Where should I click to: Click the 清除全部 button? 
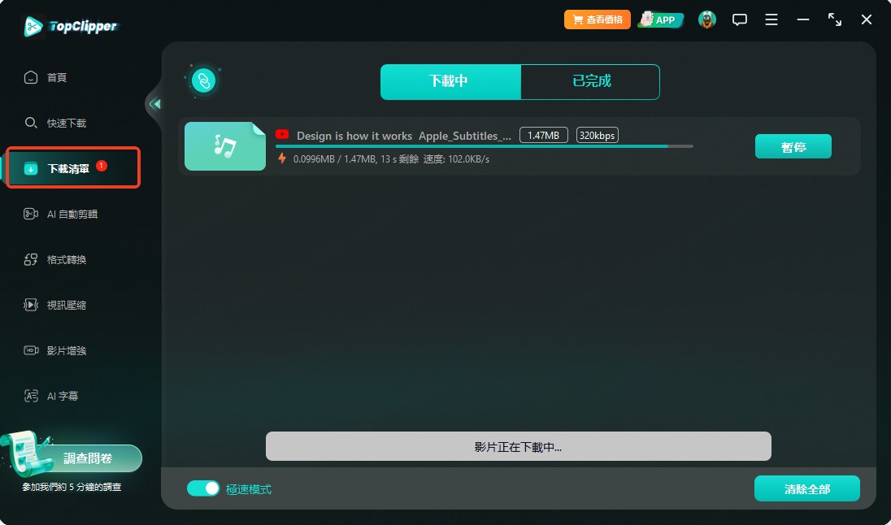click(807, 488)
